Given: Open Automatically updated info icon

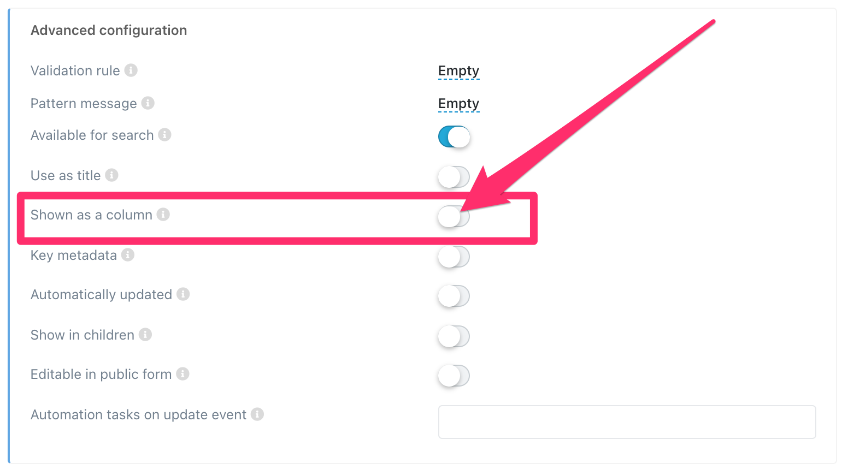Looking at the screenshot, I should tap(184, 294).
